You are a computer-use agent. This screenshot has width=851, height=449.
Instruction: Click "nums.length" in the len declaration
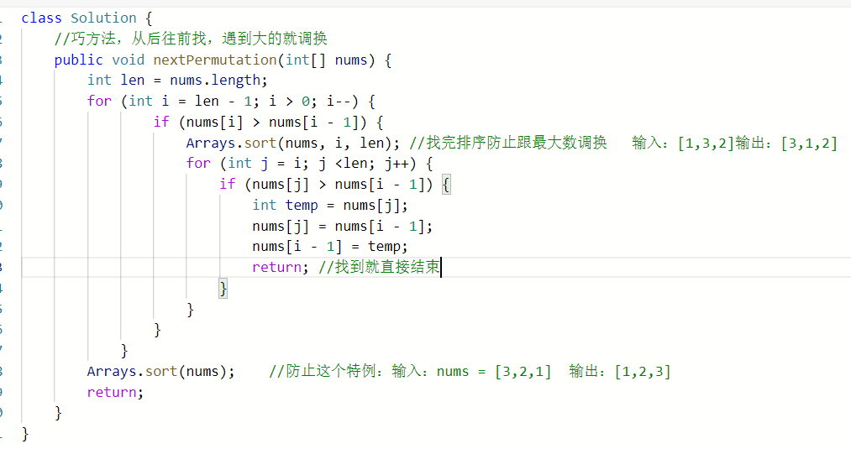pos(215,81)
